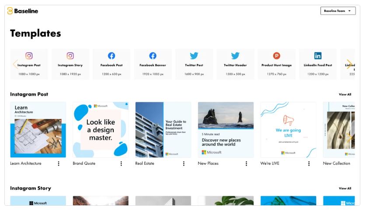Show more template sizes with right arrow

click(349, 64)
